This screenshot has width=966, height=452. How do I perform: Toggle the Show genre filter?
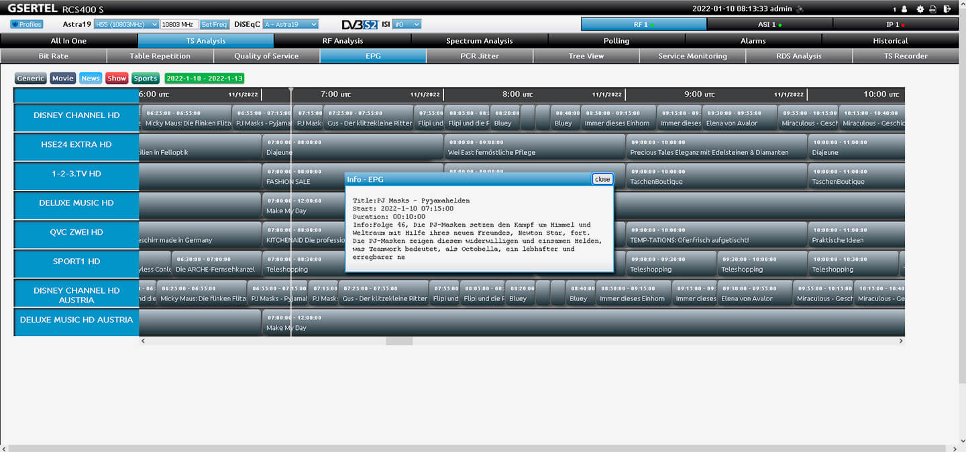tap(117, 78)
